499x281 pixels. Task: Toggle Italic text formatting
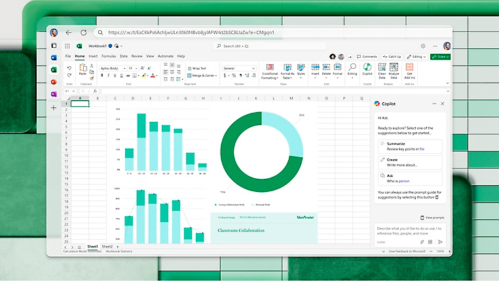(x=109, y=76)
